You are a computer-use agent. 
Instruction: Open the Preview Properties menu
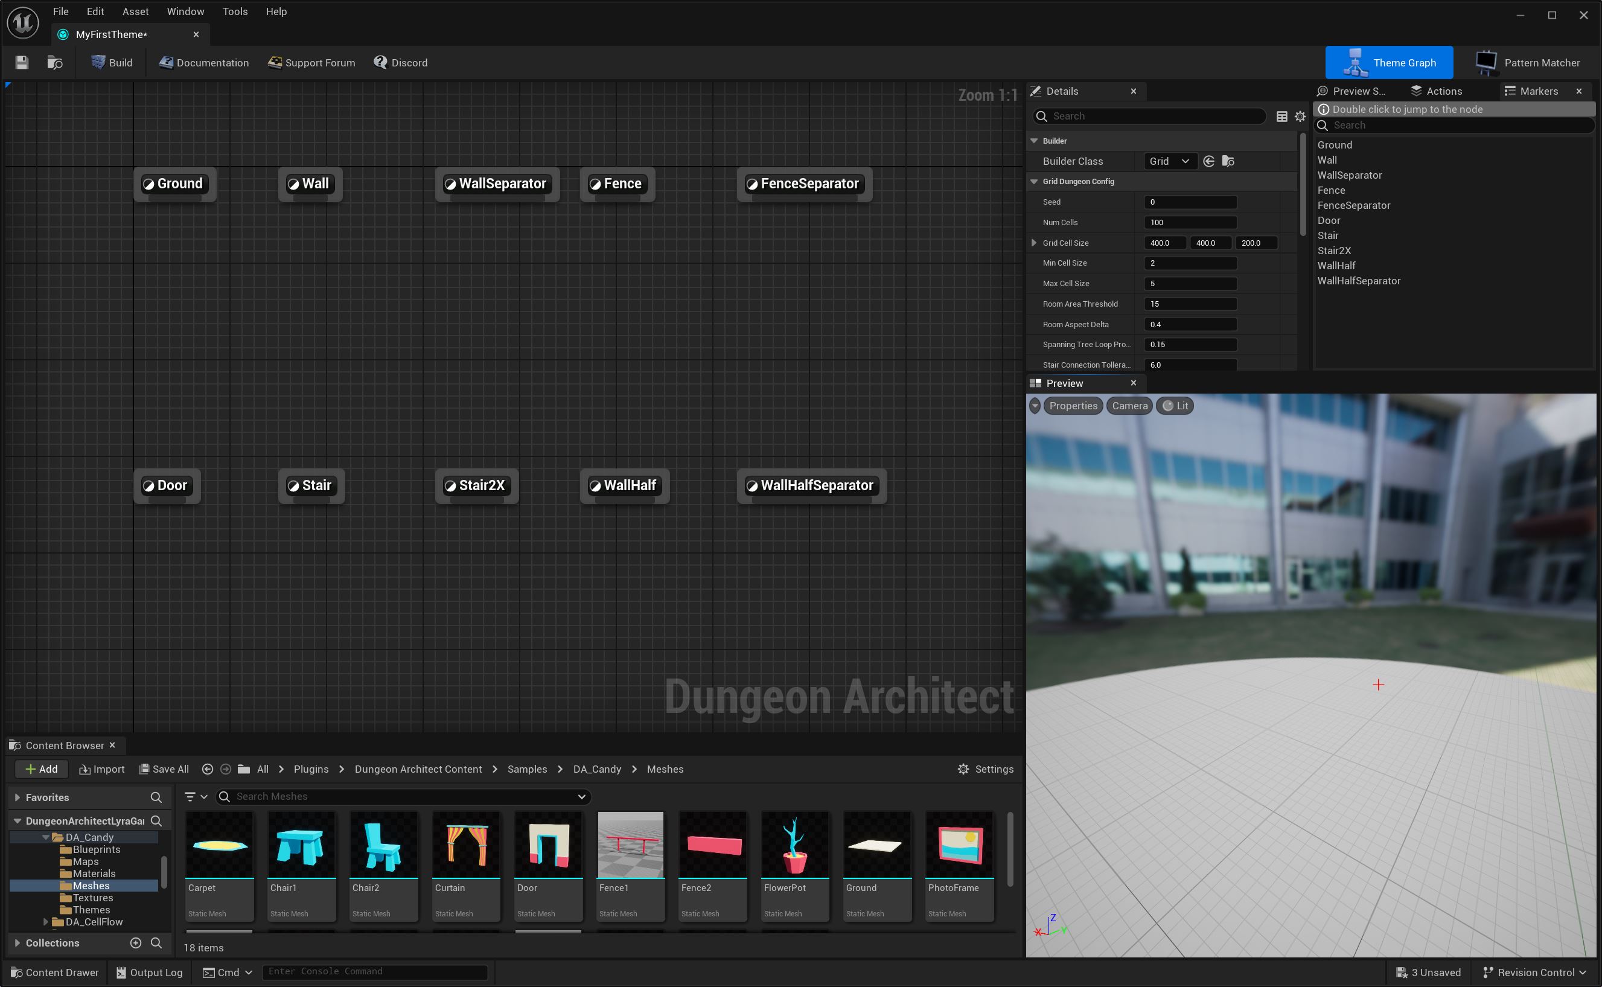(x=1073, y=406)
